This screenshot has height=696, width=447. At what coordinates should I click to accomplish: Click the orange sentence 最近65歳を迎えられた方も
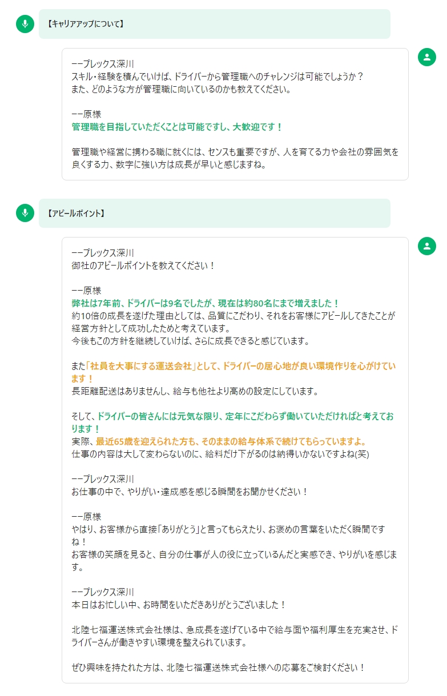point(231,441)
